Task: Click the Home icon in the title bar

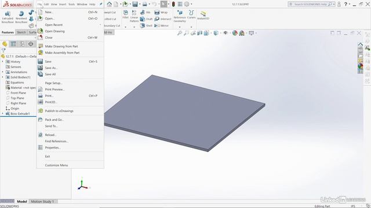Action: click(x=109, y=4)
